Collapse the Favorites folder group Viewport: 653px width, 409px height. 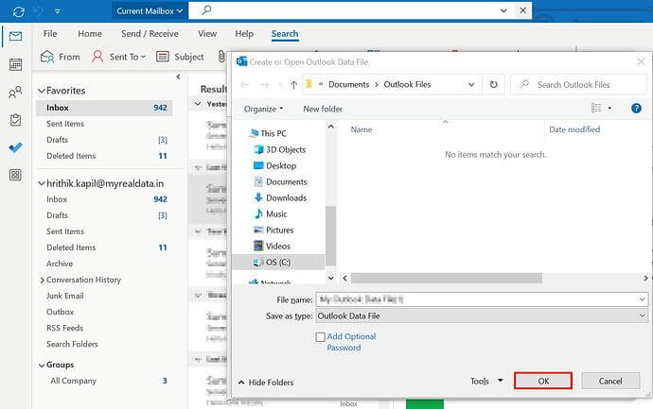[x=41, y=91]
